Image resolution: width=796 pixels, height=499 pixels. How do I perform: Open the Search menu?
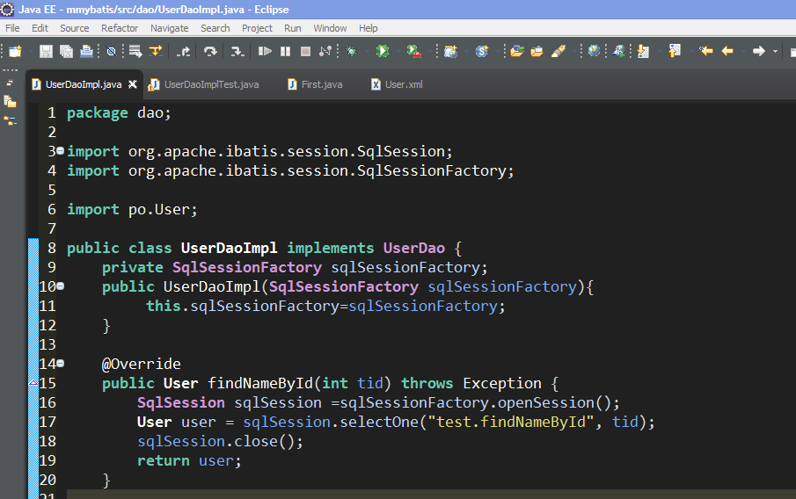tap(215, 28)
